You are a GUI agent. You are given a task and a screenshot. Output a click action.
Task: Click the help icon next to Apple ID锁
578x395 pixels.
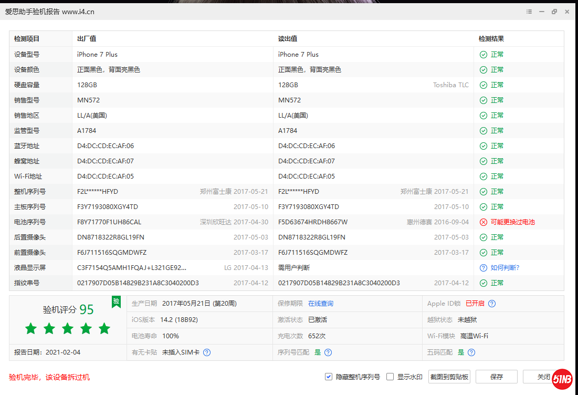492,304
